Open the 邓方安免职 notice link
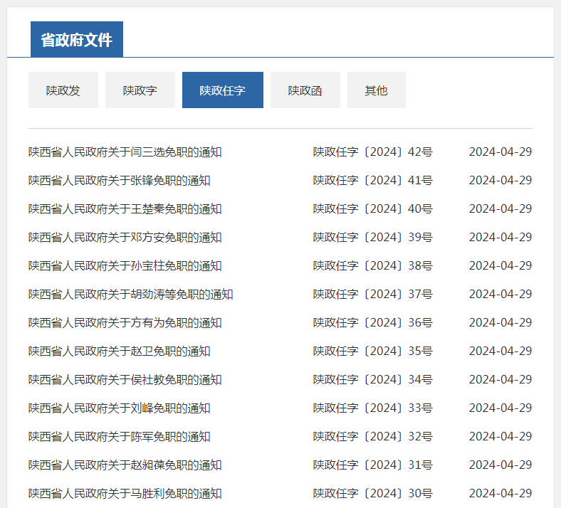Viewport: 561px width, 508px height. pos(125,238)
